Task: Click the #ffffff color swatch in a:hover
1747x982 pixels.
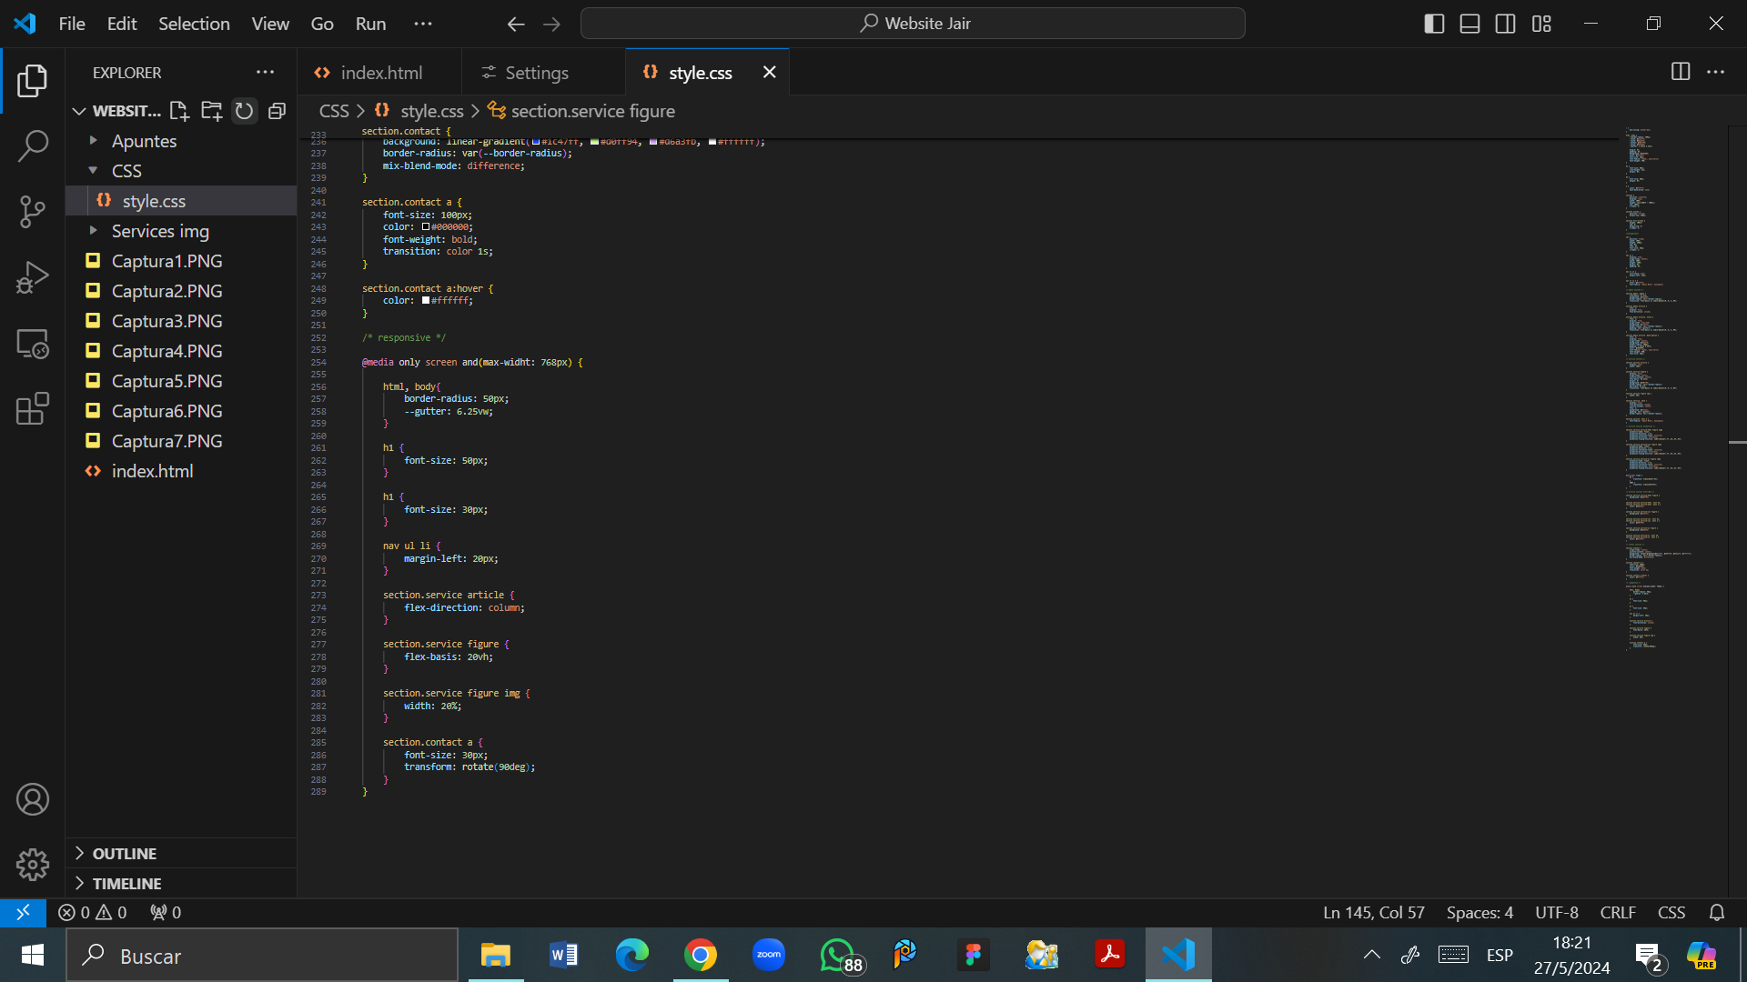Action: (426, 301)
